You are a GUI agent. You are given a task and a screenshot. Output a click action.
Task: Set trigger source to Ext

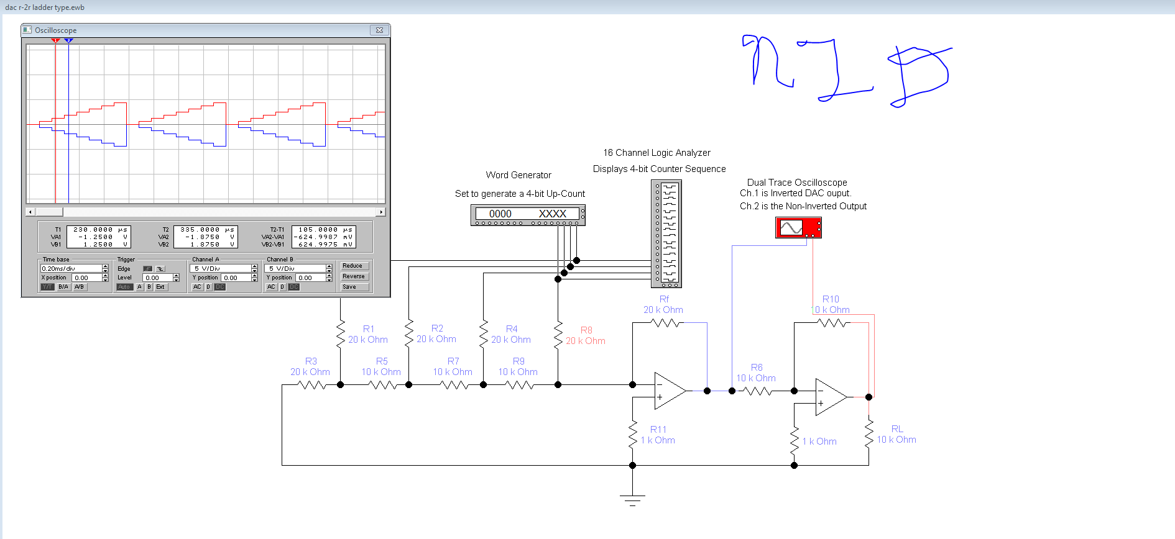click(160, 287)
